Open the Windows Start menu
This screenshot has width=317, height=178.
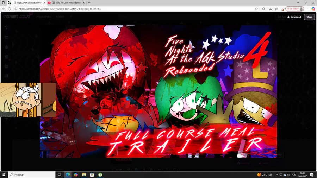(4, 174)
